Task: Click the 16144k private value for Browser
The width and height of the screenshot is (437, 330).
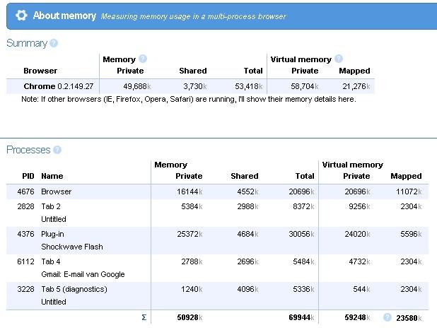Action: [x=190, y=191]
